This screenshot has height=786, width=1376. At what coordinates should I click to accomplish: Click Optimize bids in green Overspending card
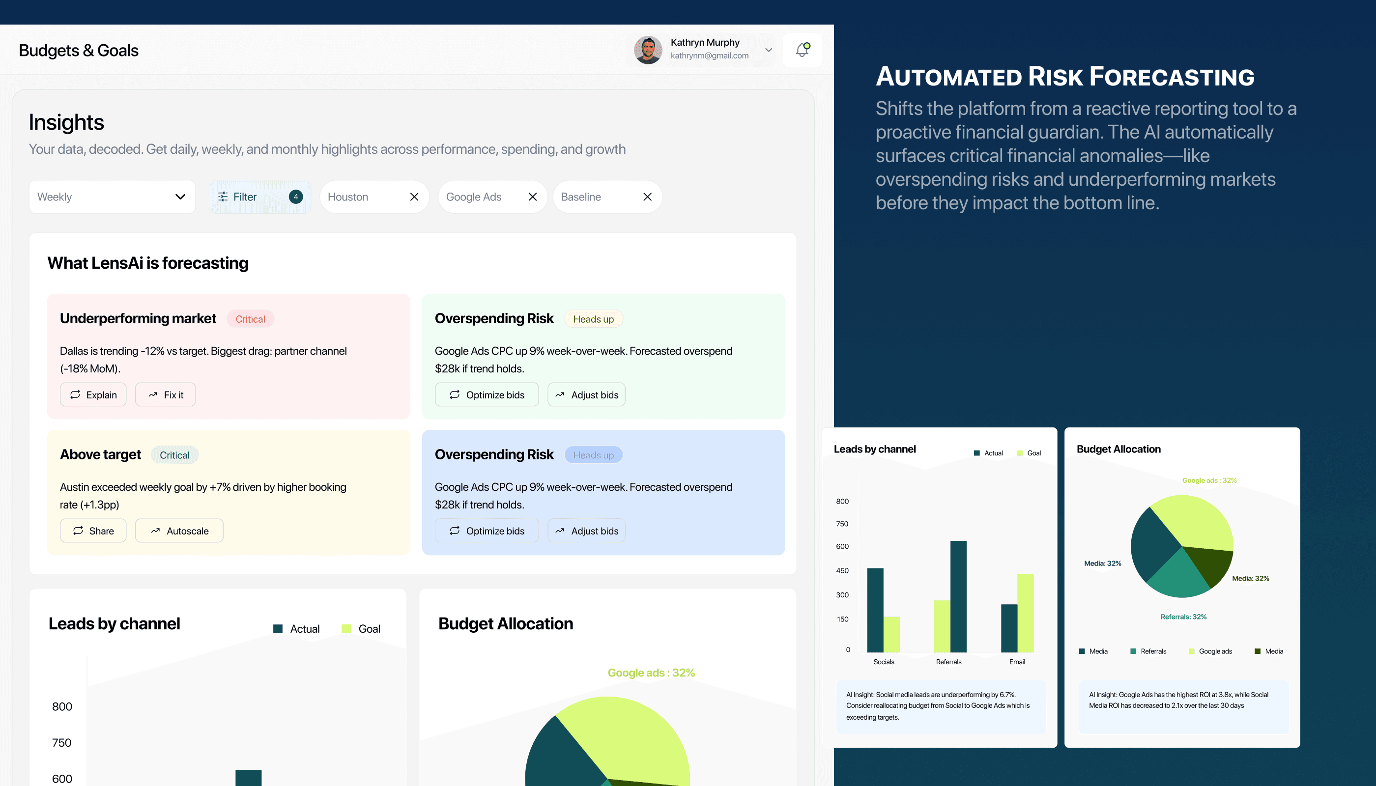[x=487, y=394]
